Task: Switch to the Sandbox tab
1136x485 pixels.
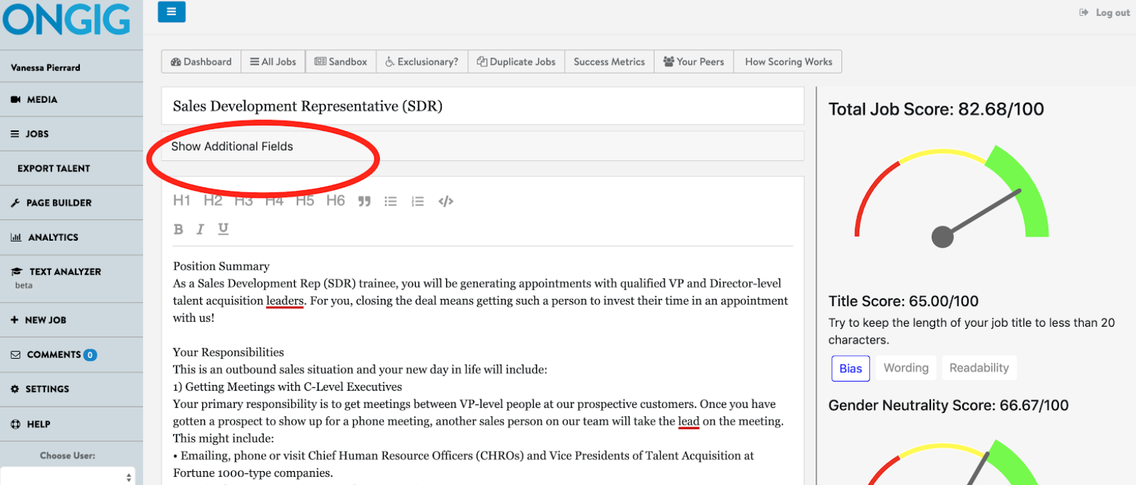Action: tap(340, 62)
